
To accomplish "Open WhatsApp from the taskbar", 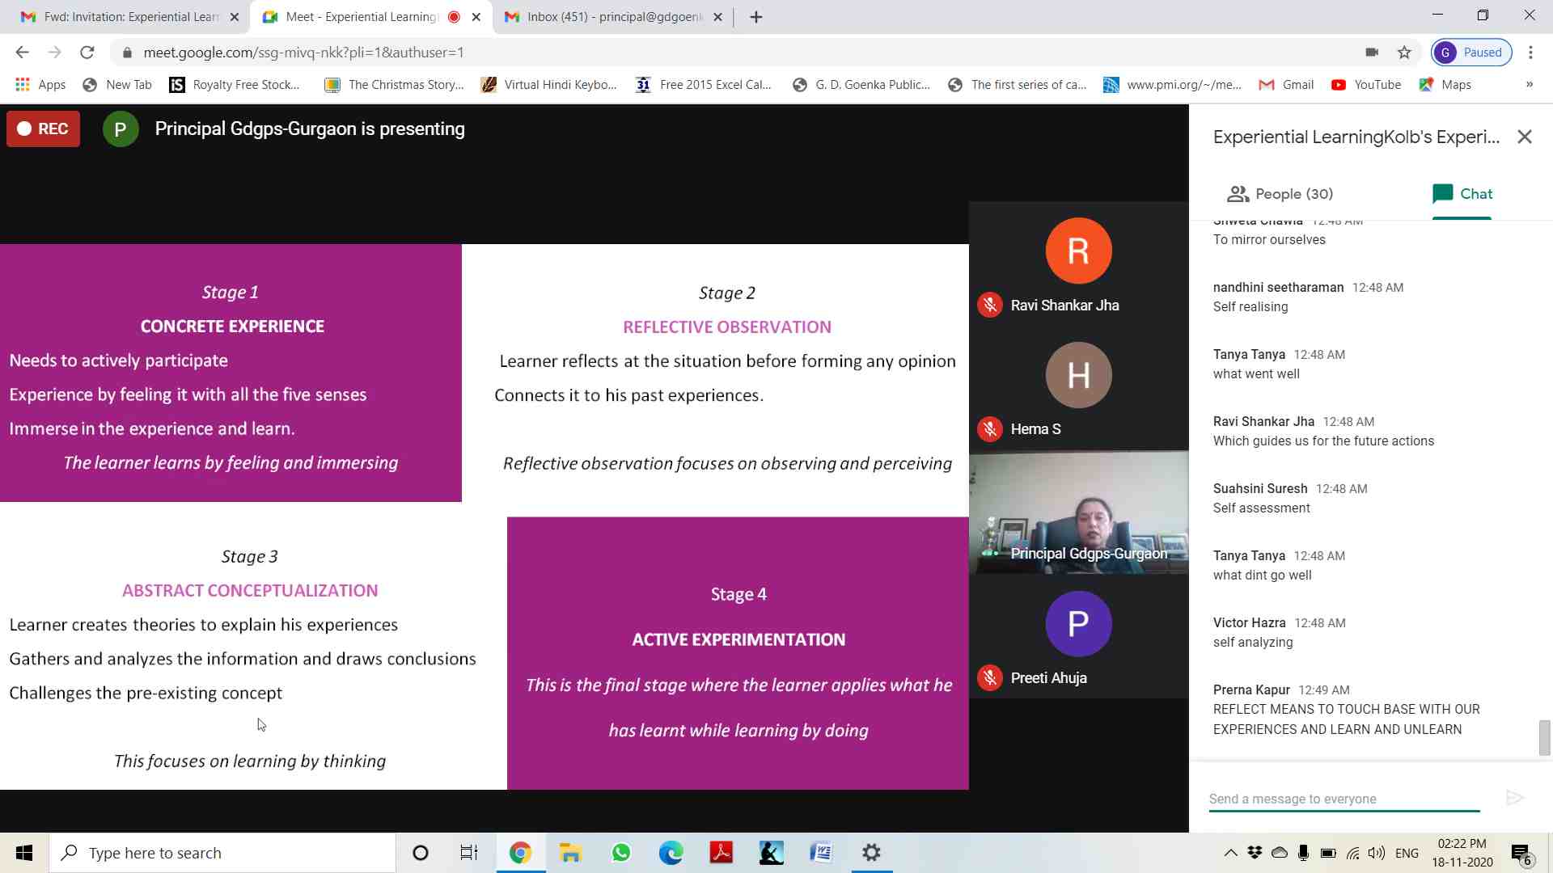I will (621, 853).
